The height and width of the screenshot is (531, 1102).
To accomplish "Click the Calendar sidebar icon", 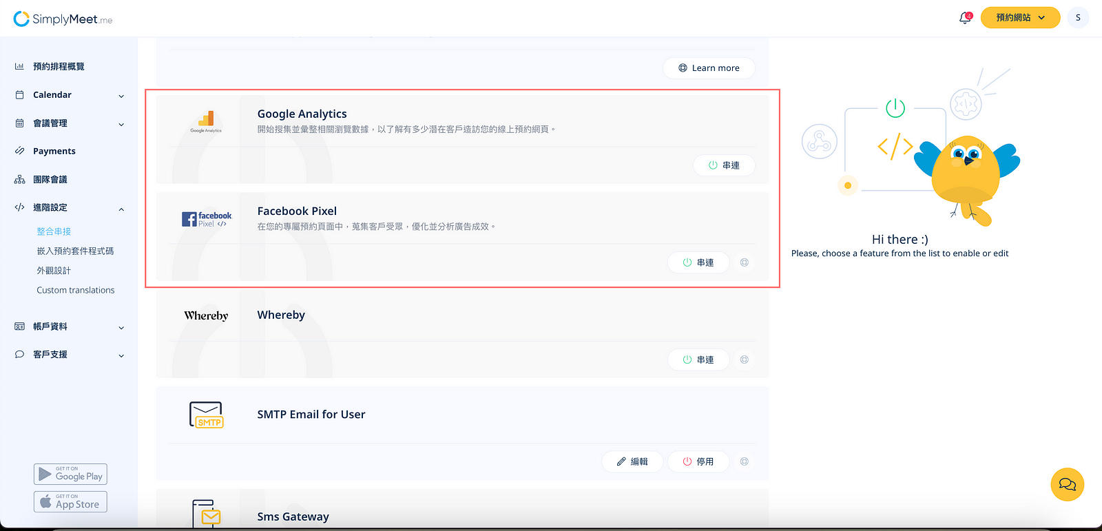I will (19, 95).
